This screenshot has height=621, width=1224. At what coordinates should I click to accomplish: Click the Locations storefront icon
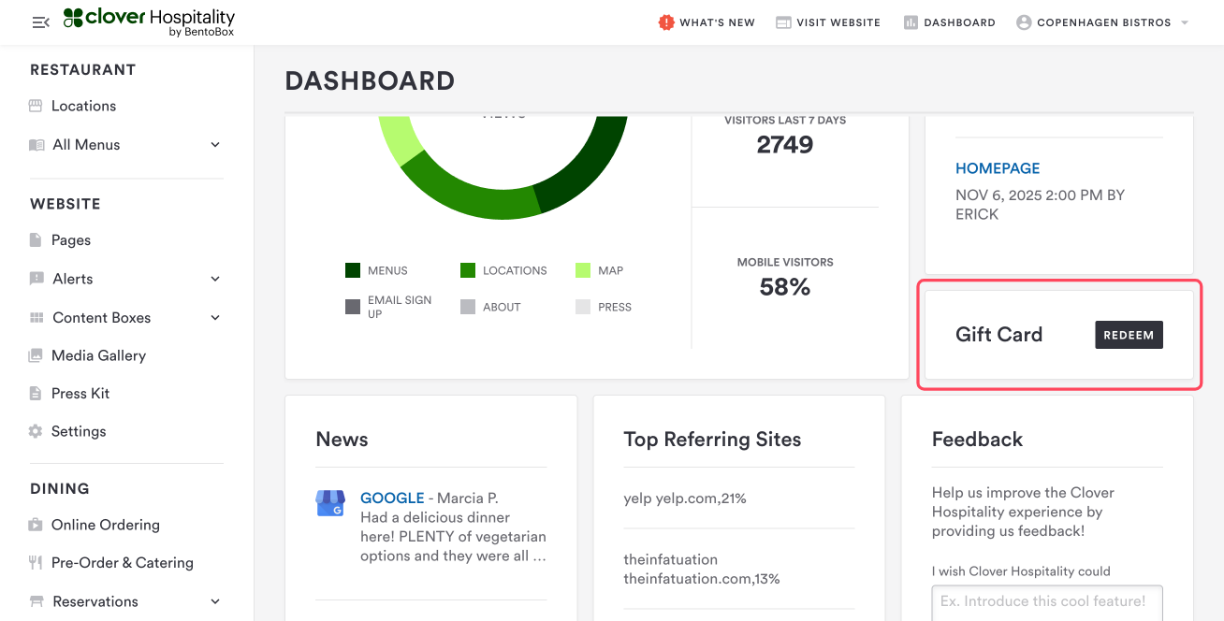[x=36, y=106]
